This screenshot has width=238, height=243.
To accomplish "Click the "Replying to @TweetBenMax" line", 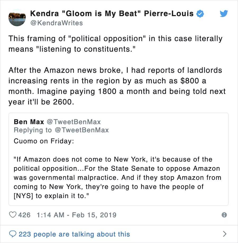I will 61,130.
